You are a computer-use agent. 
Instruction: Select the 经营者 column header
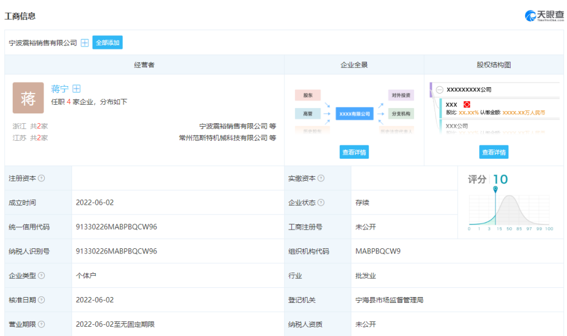pyautogui.click(x=144, y=65)
